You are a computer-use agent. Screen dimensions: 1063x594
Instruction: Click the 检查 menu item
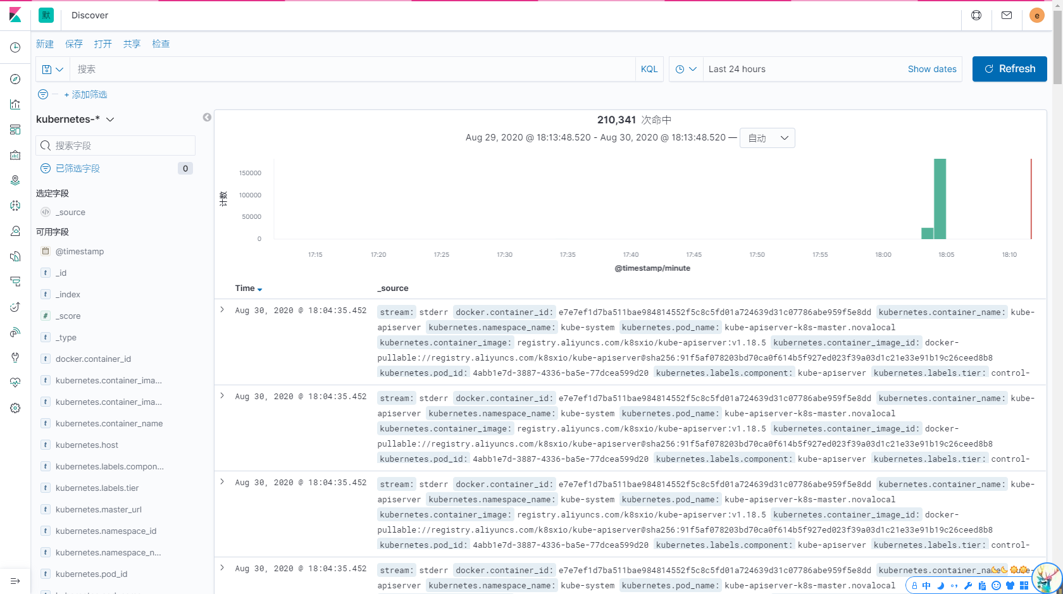coord(161,44)
